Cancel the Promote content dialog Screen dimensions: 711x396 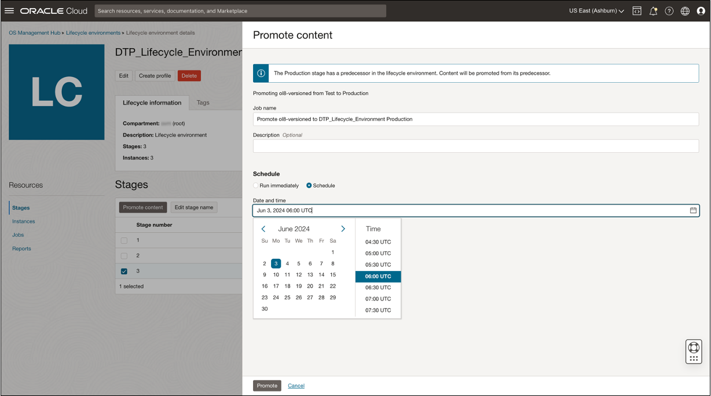296,386
